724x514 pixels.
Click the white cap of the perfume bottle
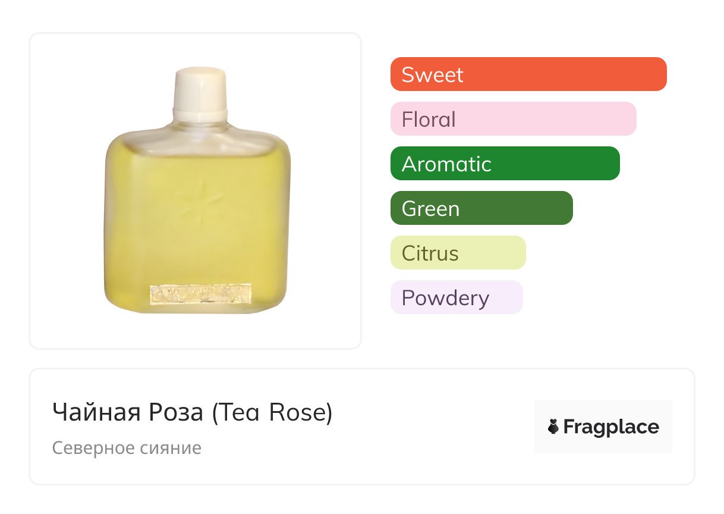(200, 89)
